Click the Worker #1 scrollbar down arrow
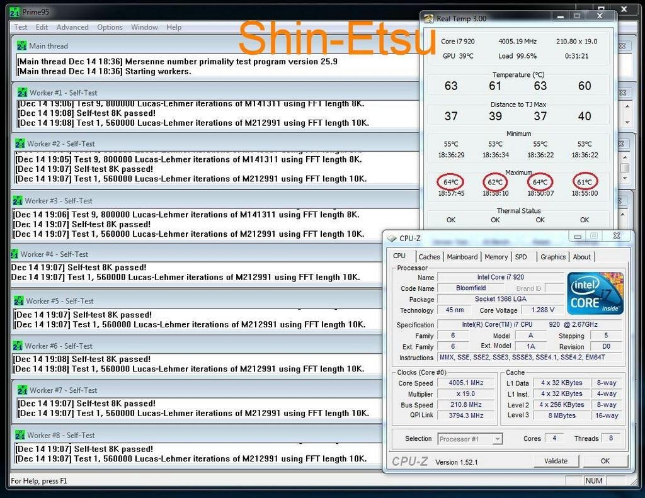The width and height of the screenshot is (645, 498). 627,122
